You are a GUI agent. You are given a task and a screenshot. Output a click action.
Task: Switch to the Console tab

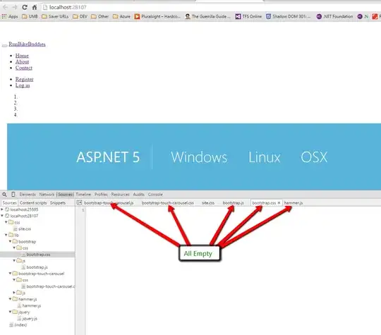click(x=155, y=195)
